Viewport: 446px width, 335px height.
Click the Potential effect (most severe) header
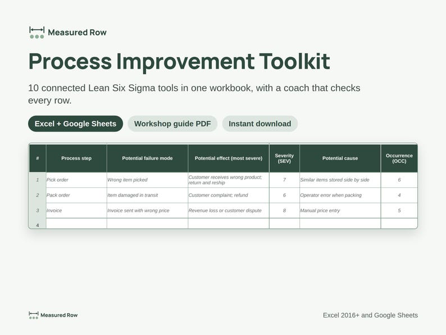click(x=229, y=159)
